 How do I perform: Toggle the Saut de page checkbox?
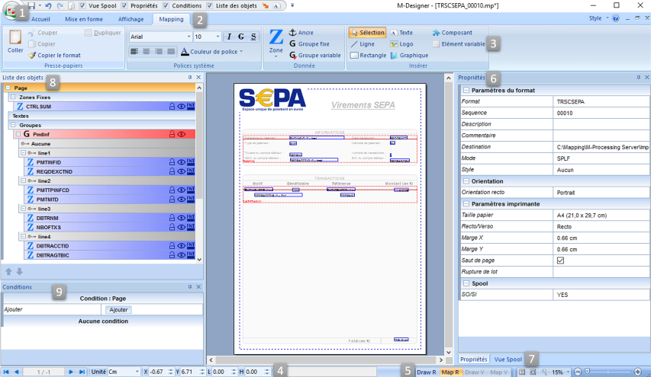[x=560, y=260]
